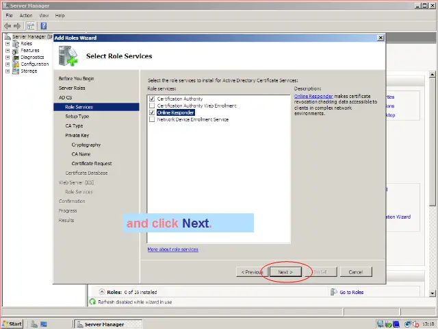The image size is (438, 329).
Task: Click the main window vertical scrollbar thumb
Action: (x=433, y=142)
